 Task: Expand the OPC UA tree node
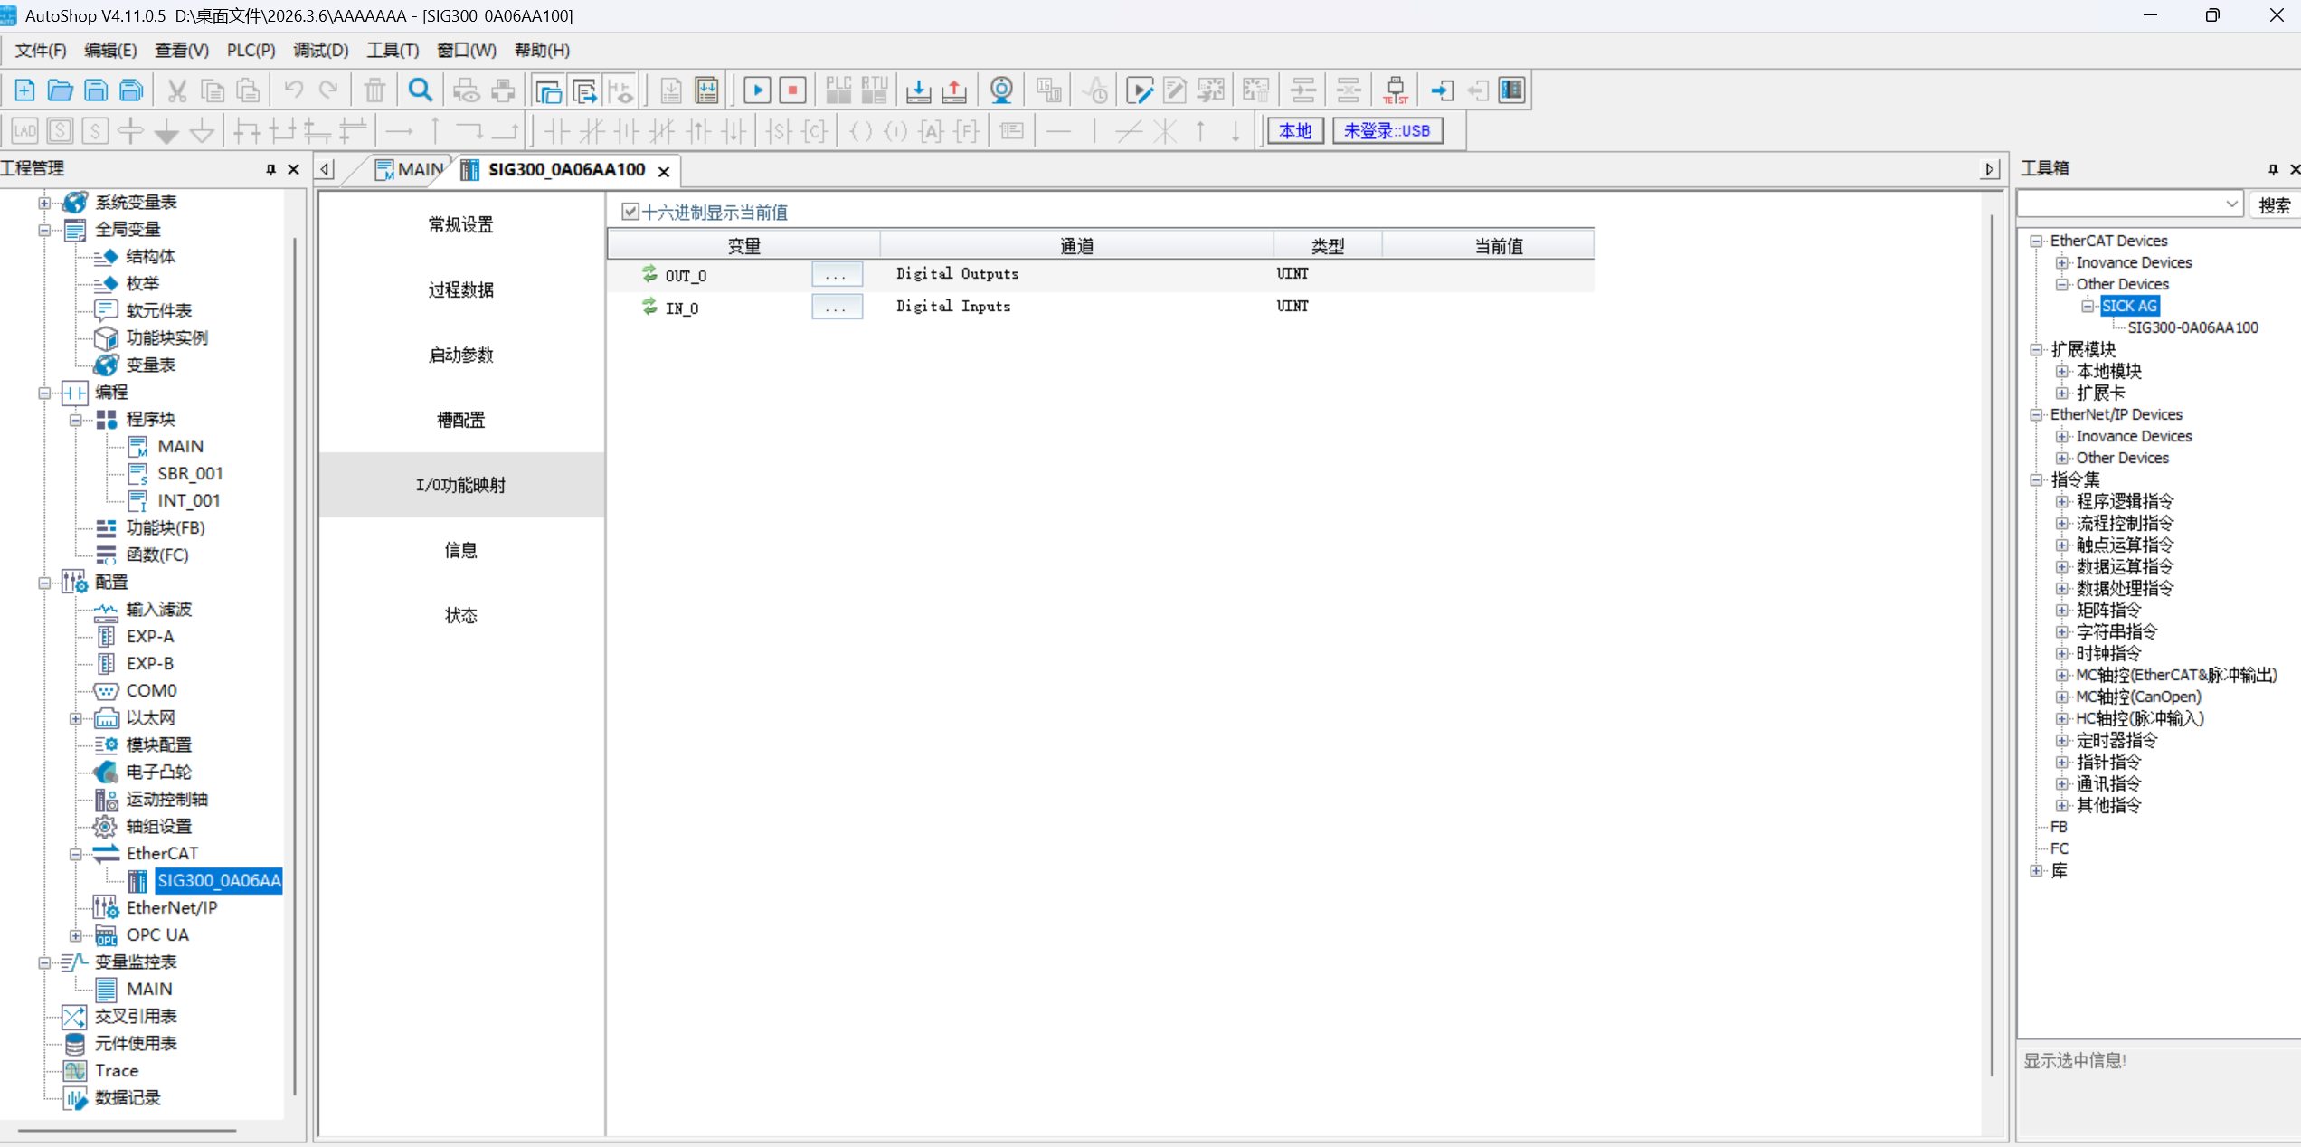pos(76,935)
